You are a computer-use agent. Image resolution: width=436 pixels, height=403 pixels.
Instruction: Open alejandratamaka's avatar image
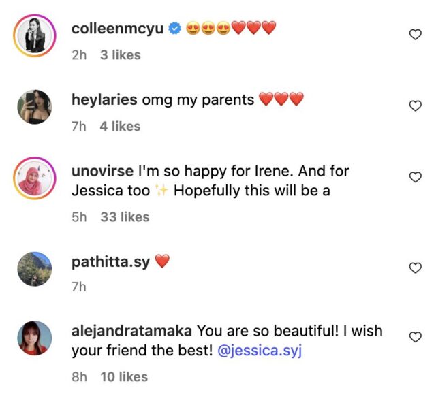point(34,338)
